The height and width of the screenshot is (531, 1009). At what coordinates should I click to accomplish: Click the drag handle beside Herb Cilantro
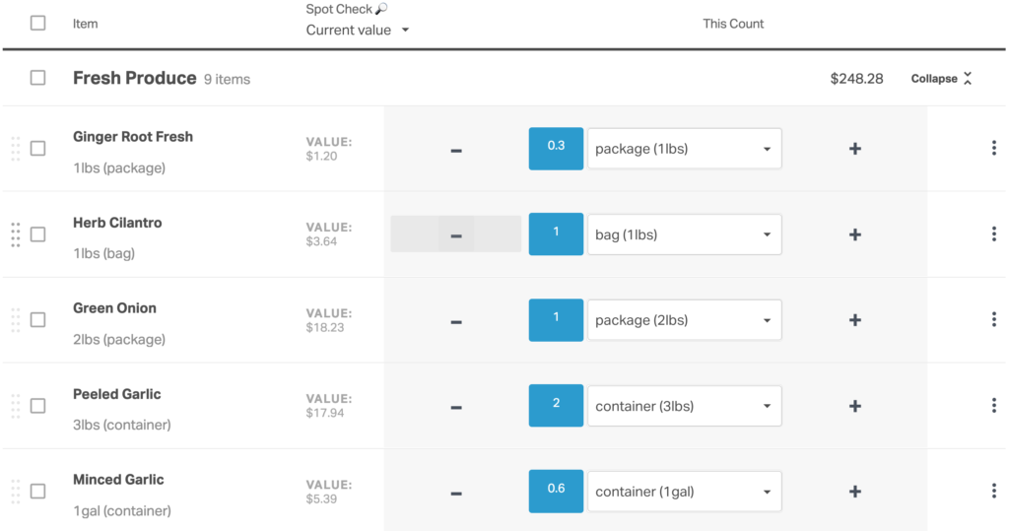pos(16,234)
